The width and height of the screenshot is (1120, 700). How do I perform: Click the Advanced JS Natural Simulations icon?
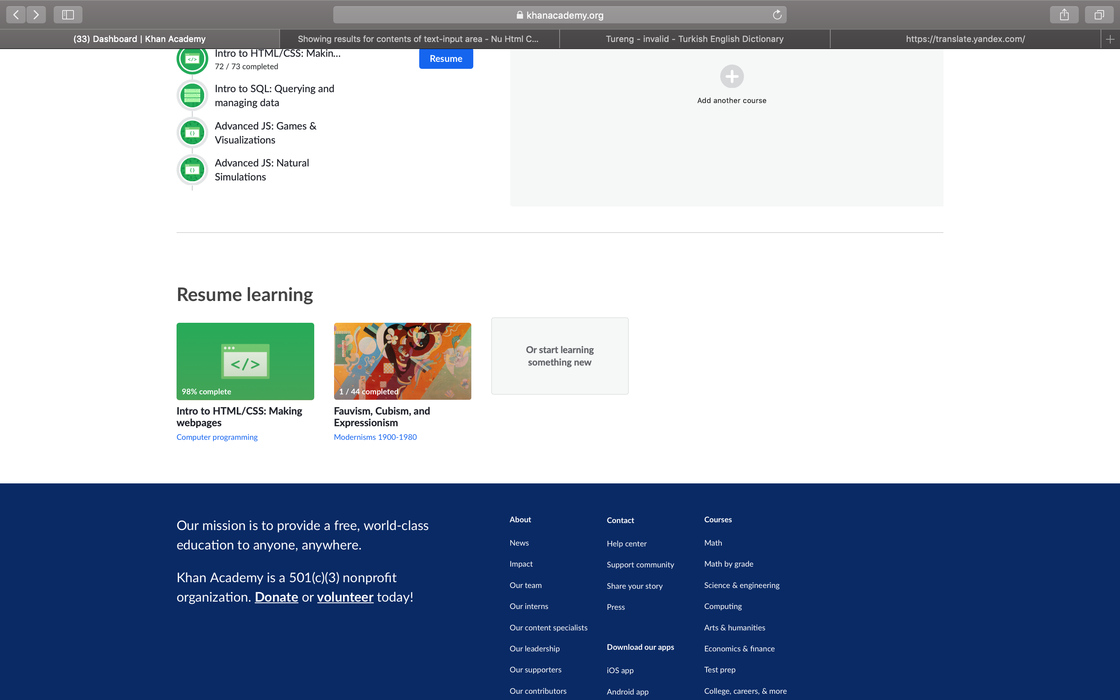tap(192, 170)
